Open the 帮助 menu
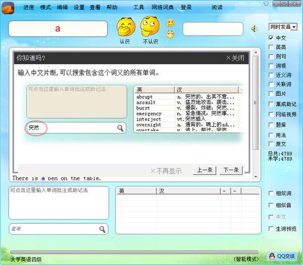 click(x=112, y=8)
